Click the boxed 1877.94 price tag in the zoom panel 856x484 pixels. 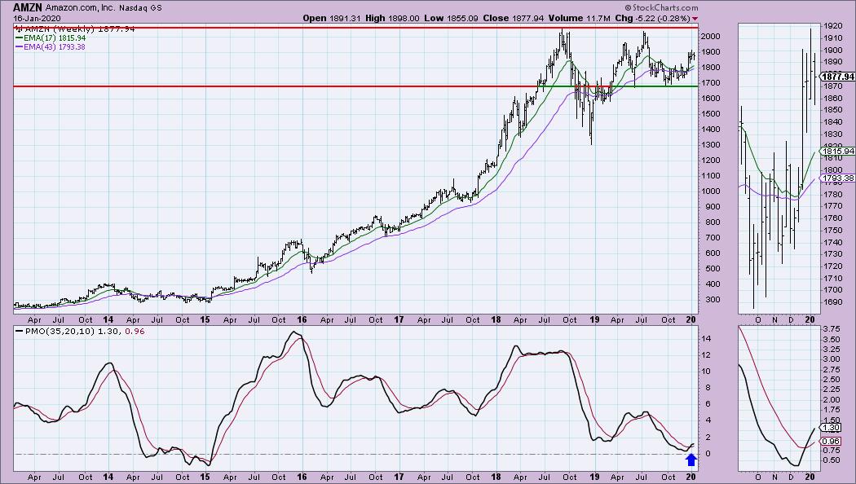pyautogui.click(x=837, y=77)
